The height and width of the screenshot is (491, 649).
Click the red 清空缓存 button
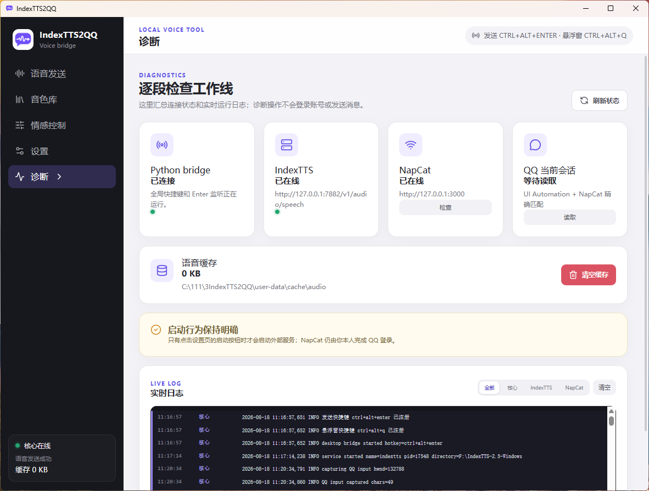click(x=588, y=275)
